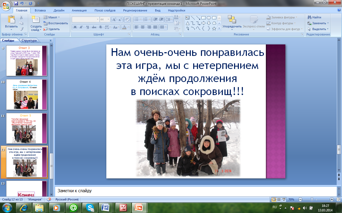Toggle bold (Ж) formatting
Viewport: 342px width, 213px height.
[x=75, y=27]
